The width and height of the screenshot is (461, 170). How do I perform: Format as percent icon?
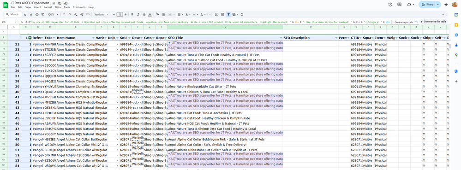(x=70, y=14)
